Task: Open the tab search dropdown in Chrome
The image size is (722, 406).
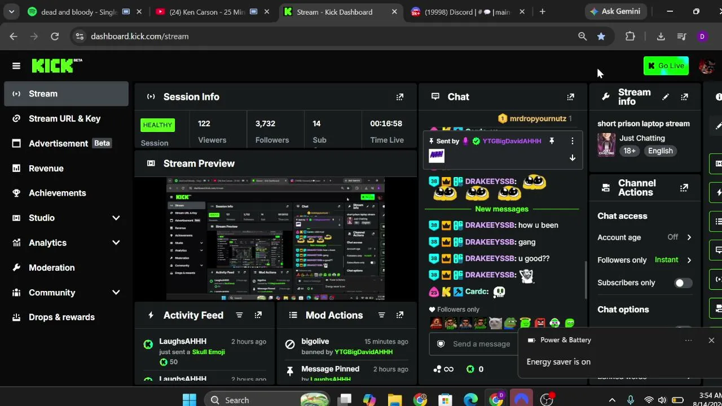Action: click(11, 11)
